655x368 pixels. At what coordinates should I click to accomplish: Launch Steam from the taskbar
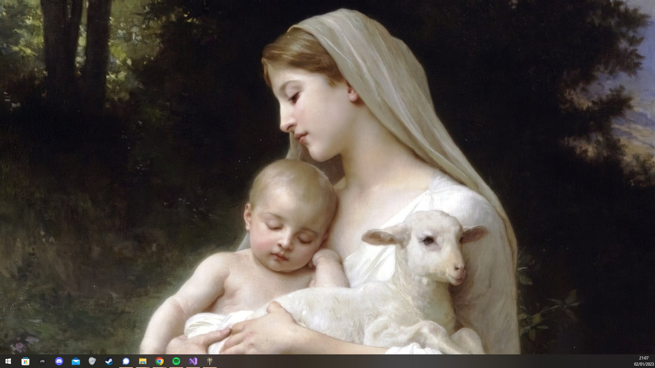109,361
